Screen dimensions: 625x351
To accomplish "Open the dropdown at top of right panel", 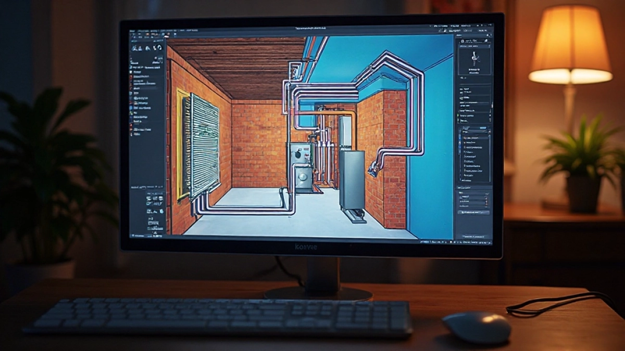I will tap(473, 40).
